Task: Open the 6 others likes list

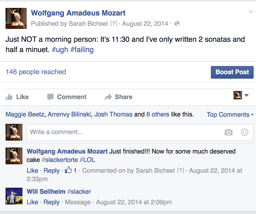Action: pos(158,114)
